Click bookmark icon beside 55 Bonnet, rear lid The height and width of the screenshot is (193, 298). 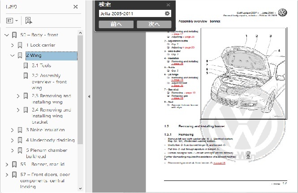[14, 164]
